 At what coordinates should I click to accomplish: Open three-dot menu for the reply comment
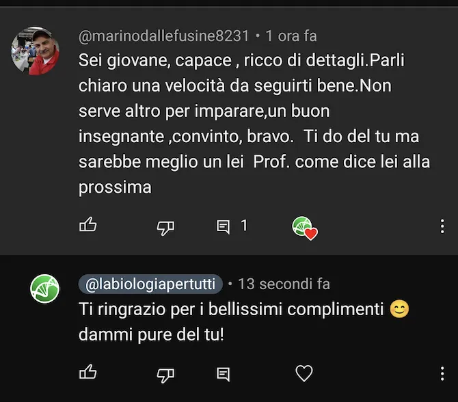click(442, 373)
